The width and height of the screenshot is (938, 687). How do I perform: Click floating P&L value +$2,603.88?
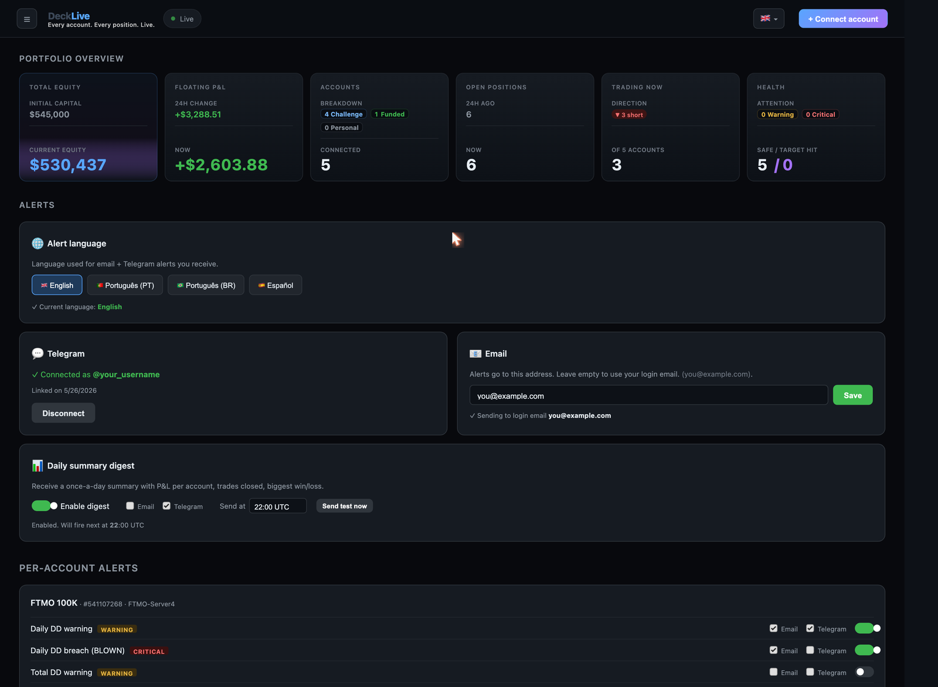(221, 165)
